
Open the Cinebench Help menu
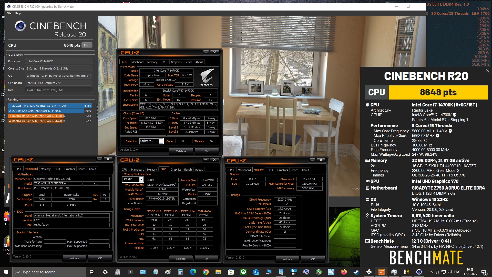pos(18,13)
